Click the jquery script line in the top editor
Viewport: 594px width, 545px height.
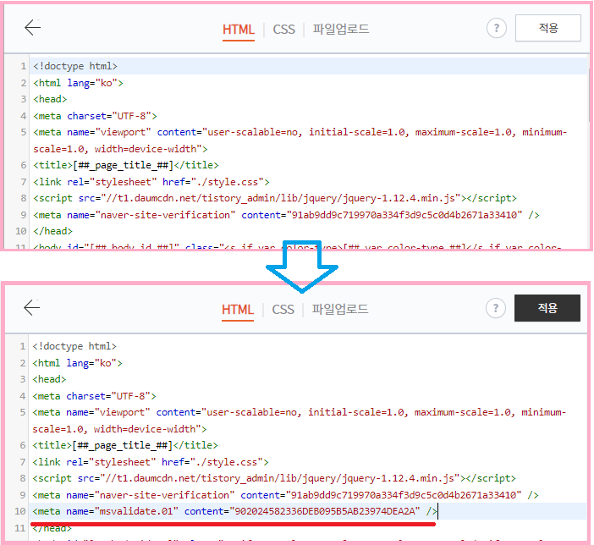tap(275, 198)
